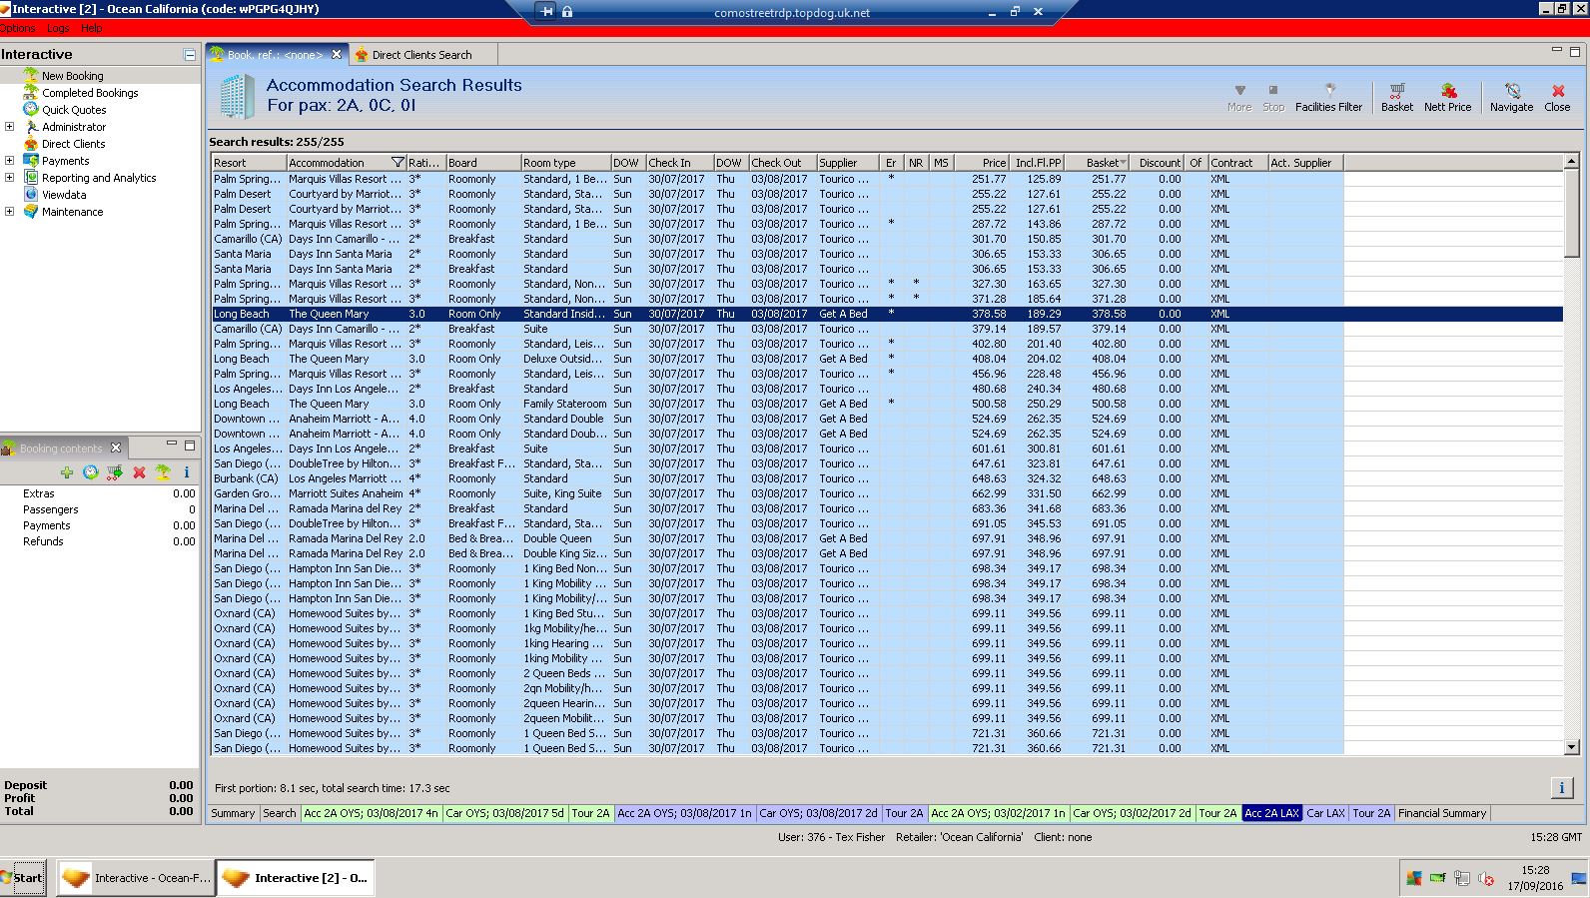Click the filter icon on Accommodation column
1590x898 pixels.
pos(397,163)
